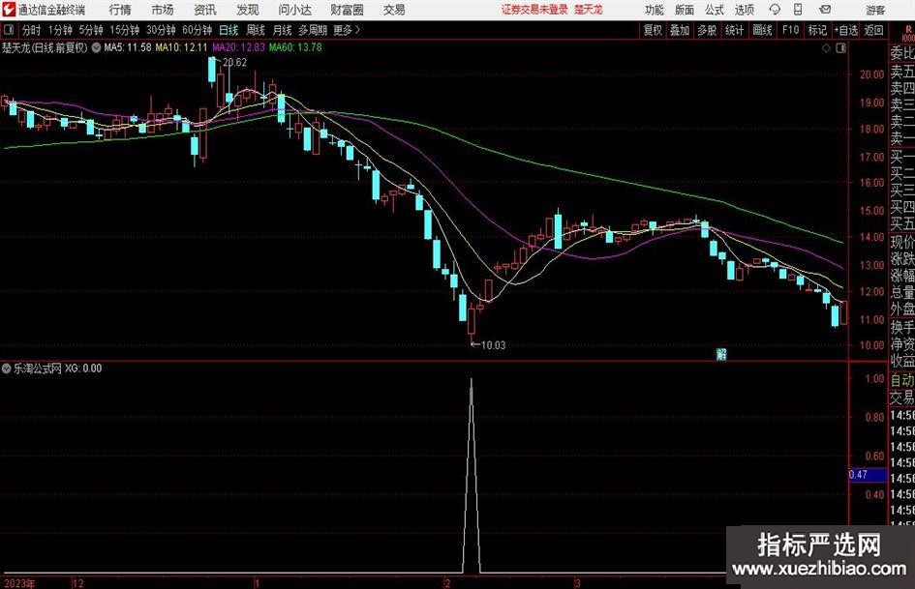
Task: Click the R 1000 indicator icon
Action: point(908,33)
